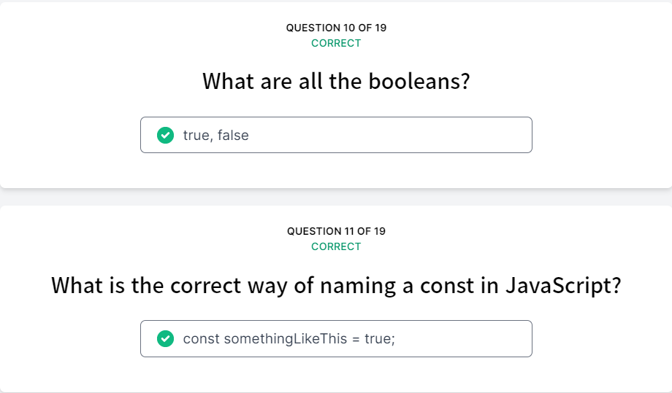The image size is (672, 393).
Task: Click the gray gap between the question cards
Action: 336,197
